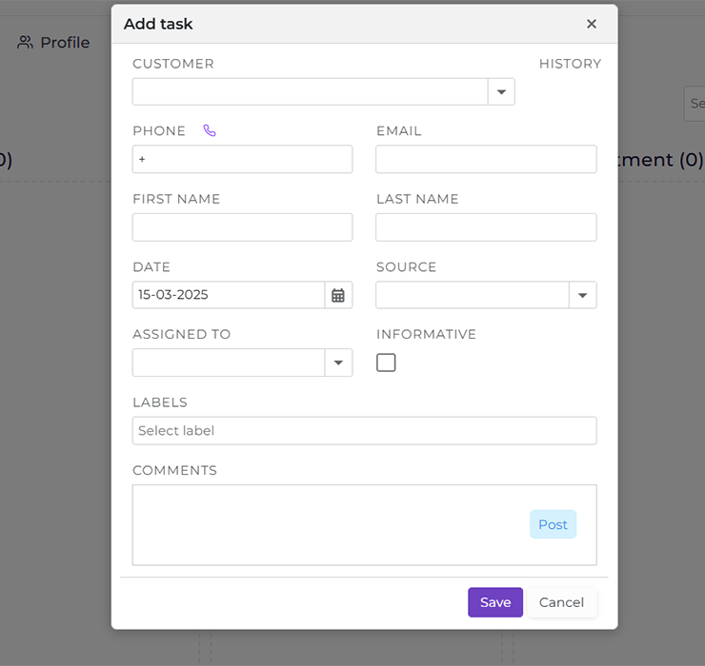Focus the Email input field

[486, 159]
